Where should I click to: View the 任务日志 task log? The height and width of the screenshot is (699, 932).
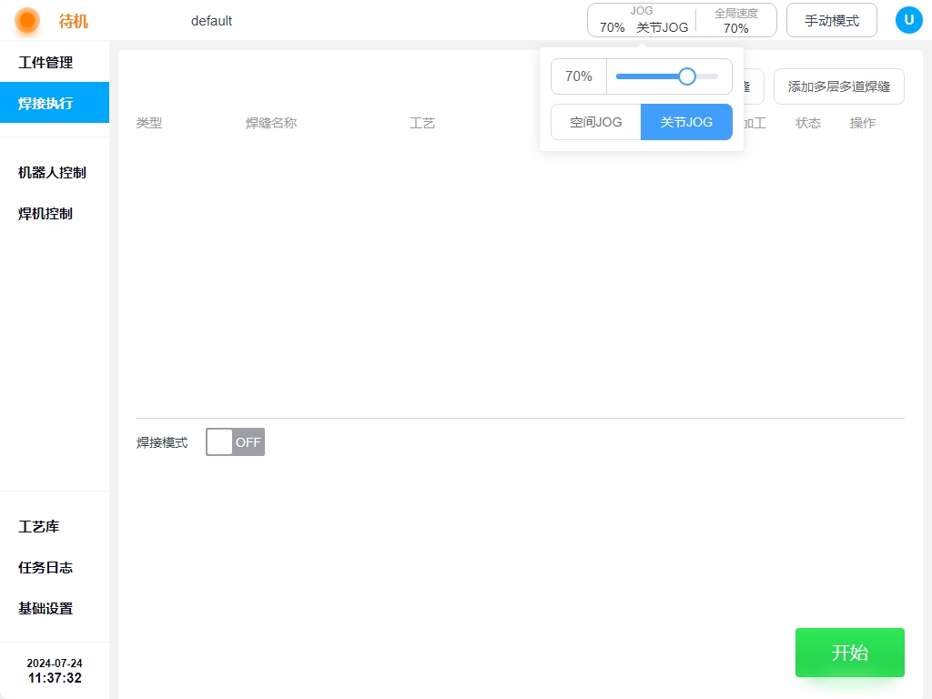(x=46, y=567)
